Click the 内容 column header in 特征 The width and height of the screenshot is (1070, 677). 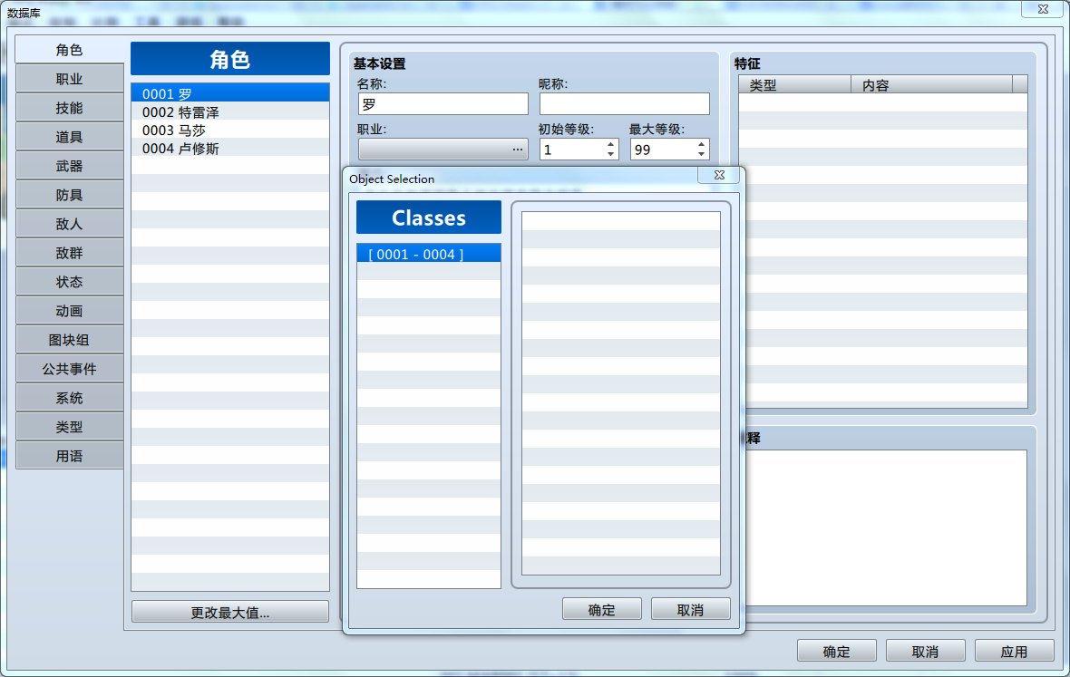click(x=931, y=84)
